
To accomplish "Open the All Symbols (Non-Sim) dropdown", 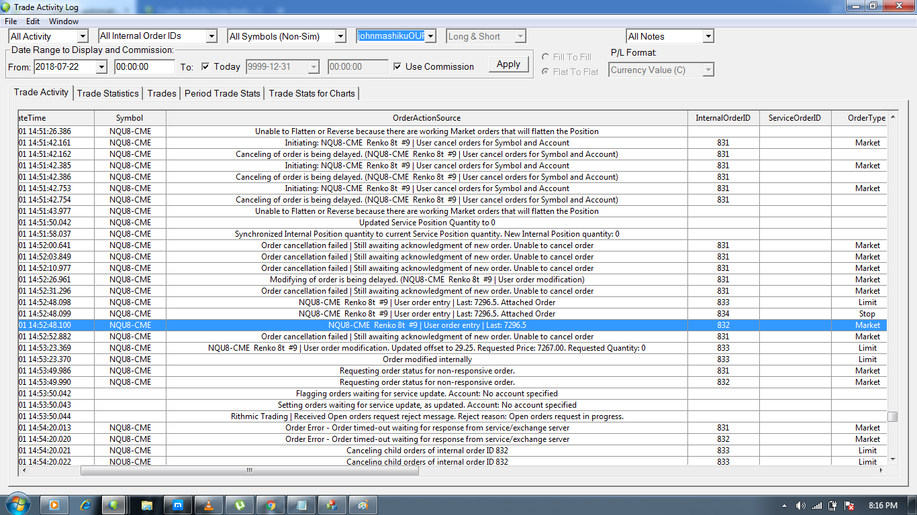I will pyautogui.click(x=340, y=36).
